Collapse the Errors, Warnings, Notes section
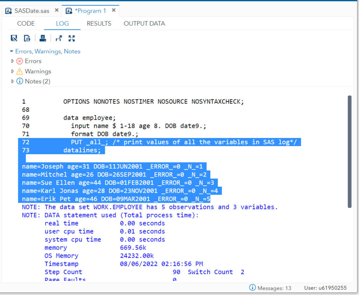The image size is (359, 295). (x=12, y=51)
